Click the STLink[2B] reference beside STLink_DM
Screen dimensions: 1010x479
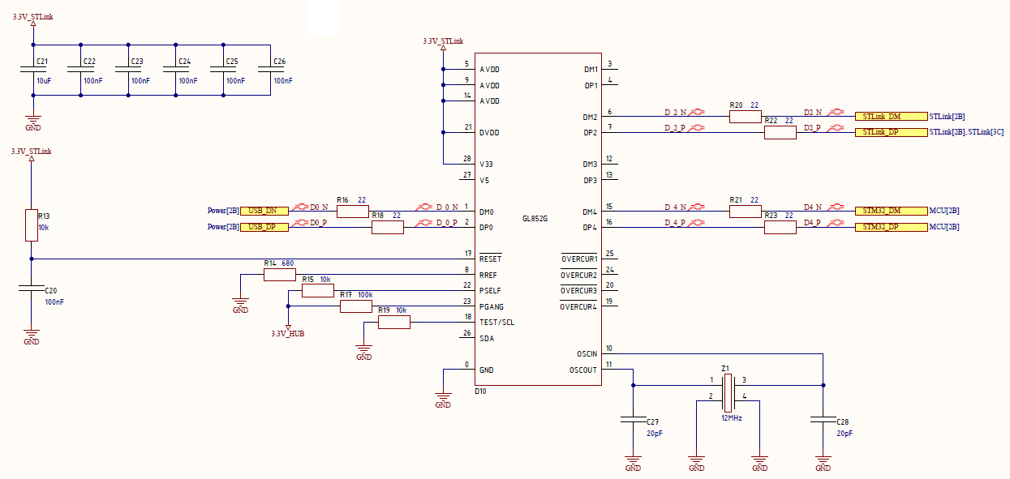946,117
